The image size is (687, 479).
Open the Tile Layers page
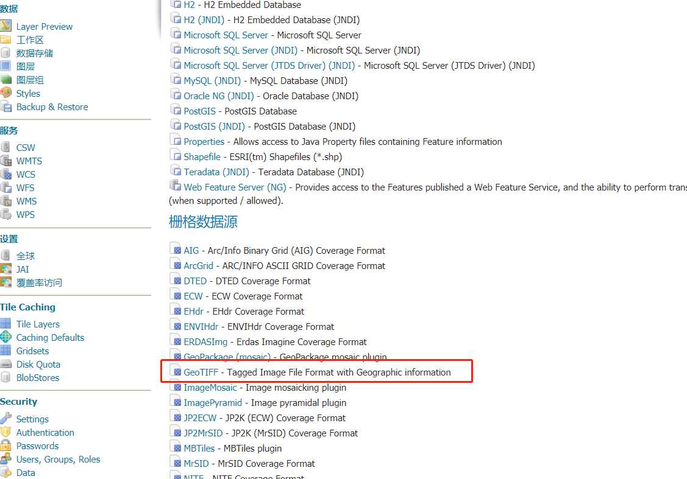point(38,324)
